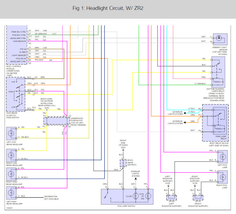Screen dimensions: 236x214
Task: Click the underhood fuse block dashed box
Action: pyautogui.click(x=57, y=121)
